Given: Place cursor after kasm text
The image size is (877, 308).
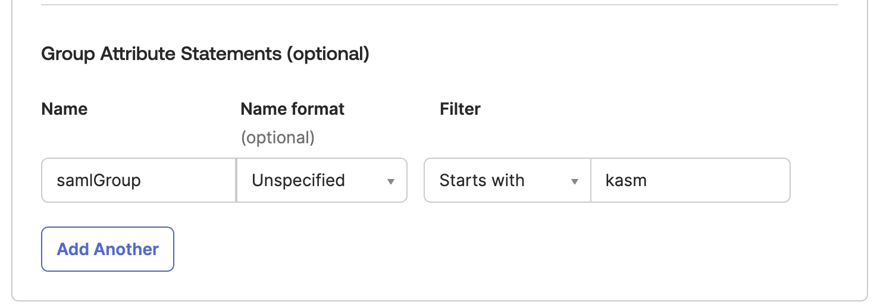Looking at the screenshot, I should click(x=649, y=180).
